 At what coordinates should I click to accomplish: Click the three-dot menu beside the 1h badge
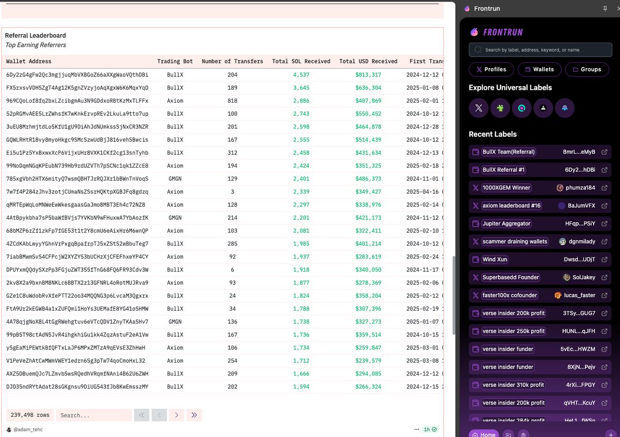[417, 429]
